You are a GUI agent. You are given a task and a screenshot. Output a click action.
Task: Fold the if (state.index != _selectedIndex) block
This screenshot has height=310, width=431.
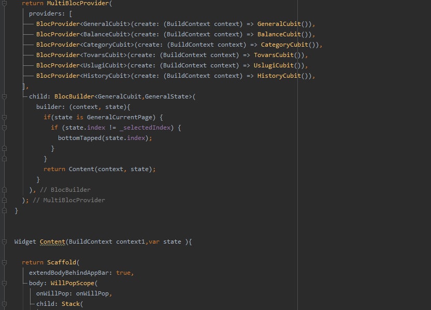coord(4,128)
